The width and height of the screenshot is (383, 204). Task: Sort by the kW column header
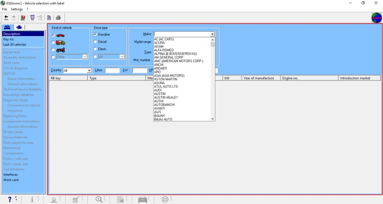click(232, 78)
